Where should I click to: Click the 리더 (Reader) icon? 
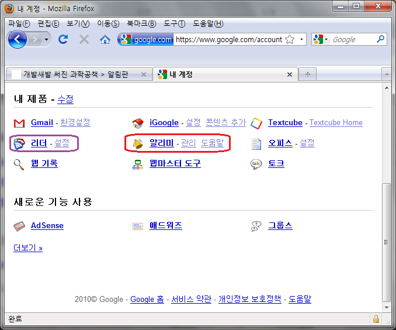pyautogui.click(x=19, y=143)
